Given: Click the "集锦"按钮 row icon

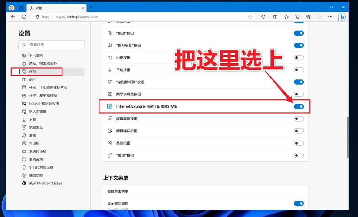Looking at the screenshot, I should (110, 33).
